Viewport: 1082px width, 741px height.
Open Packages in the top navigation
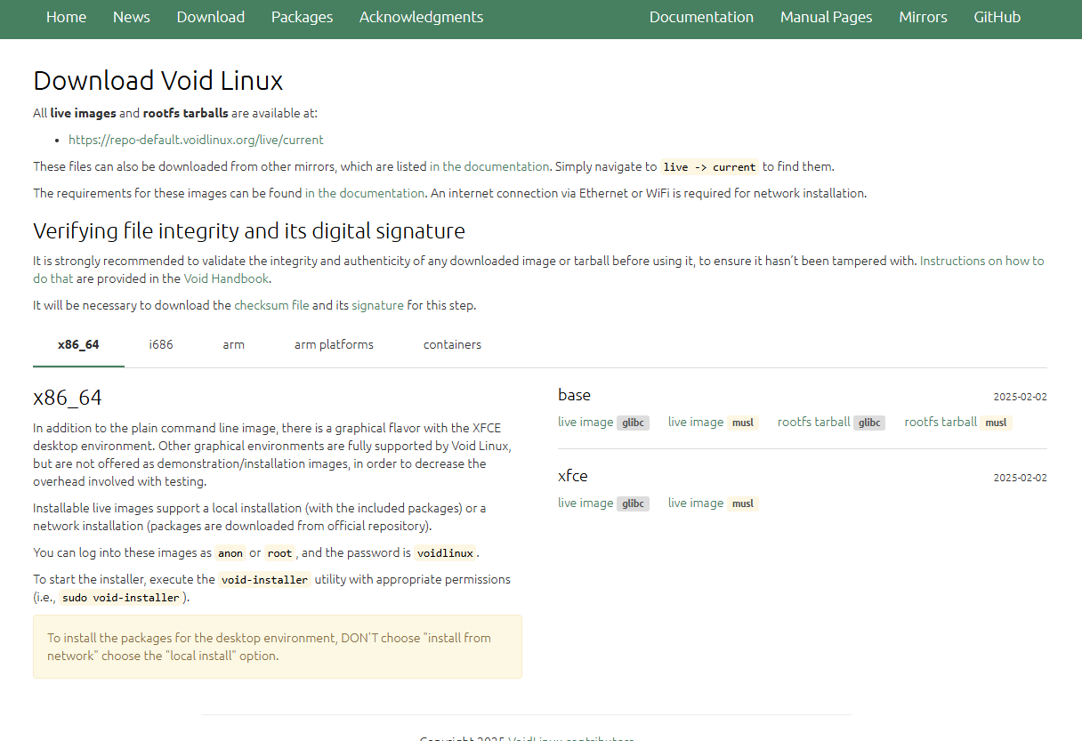(x=302, y=17)
